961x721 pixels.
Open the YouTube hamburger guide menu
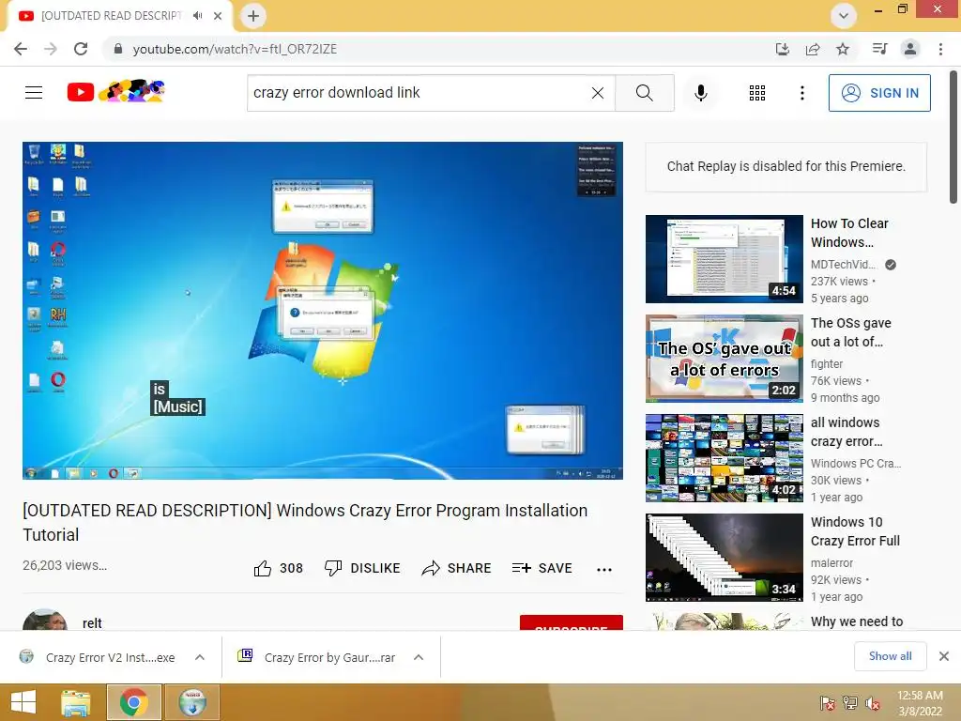pos(34,93)
